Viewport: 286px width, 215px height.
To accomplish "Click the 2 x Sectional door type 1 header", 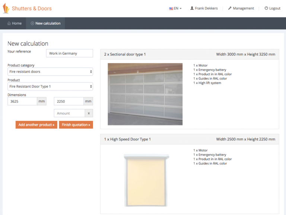I will [x=190, y=54].
